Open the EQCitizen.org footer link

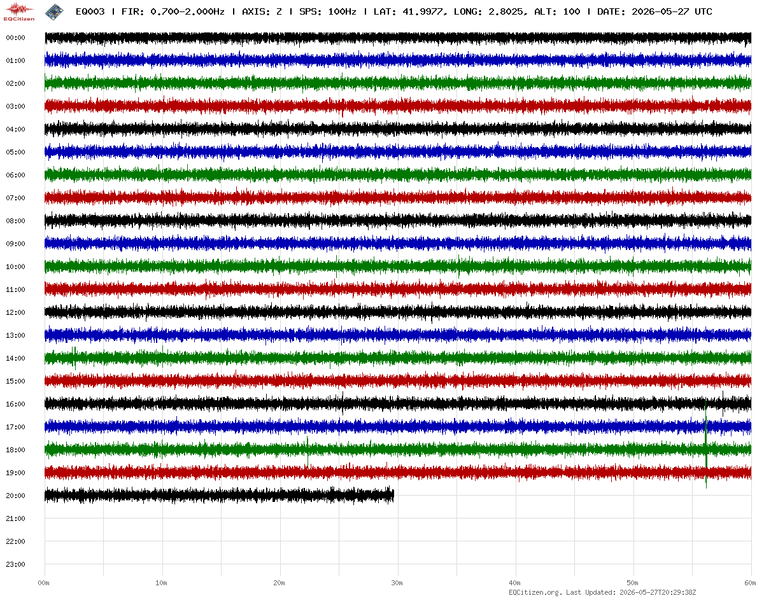535,592
